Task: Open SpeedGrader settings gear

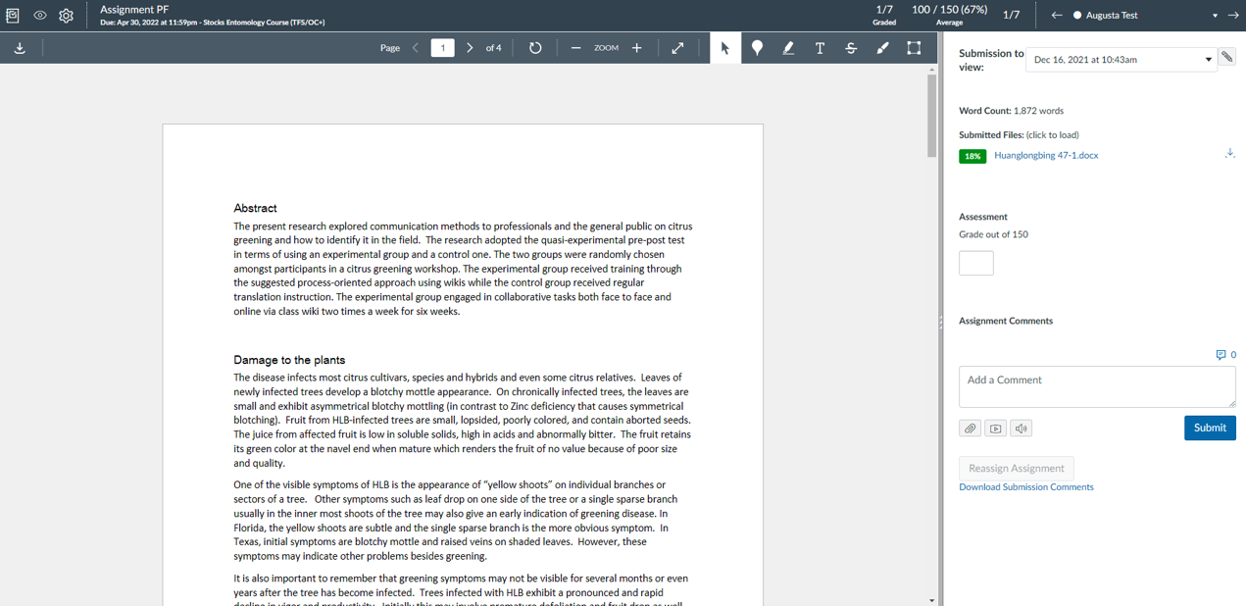Action: (x=66, y=16)
